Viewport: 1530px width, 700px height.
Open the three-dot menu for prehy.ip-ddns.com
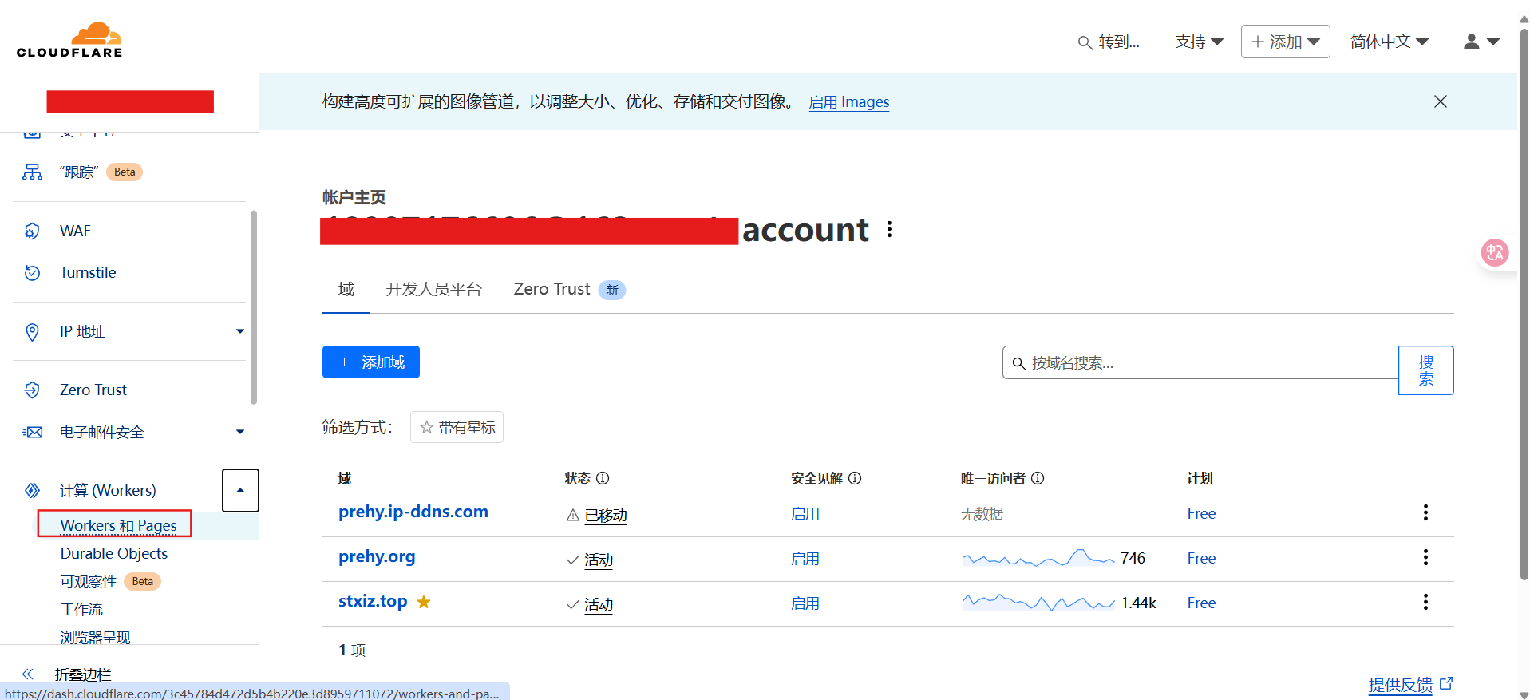coord(1425,512)
